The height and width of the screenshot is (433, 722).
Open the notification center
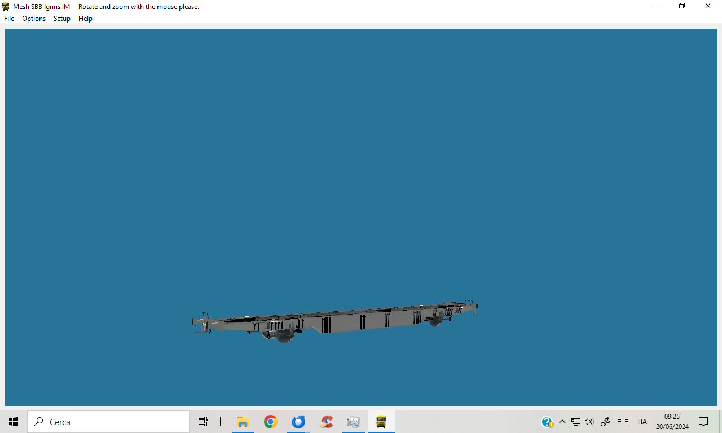coord(703,422)
